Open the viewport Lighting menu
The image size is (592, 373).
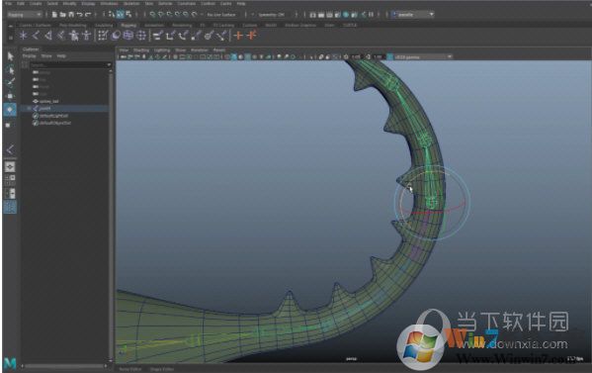[x=162, y=49]
